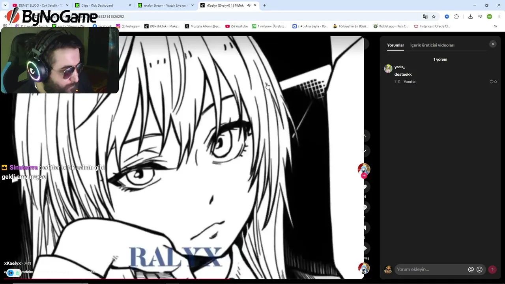The width and height of the screenshot is (505, 284).
Task: Close the comments panel
Action: [493, 44]
